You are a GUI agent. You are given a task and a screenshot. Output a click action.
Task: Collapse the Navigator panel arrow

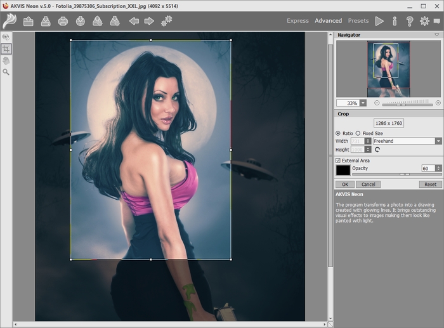click(x=437, y=35)
